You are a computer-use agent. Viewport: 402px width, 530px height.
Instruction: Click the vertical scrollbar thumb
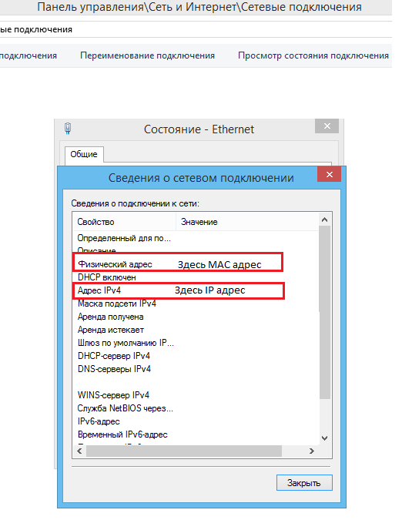[325, 312]
